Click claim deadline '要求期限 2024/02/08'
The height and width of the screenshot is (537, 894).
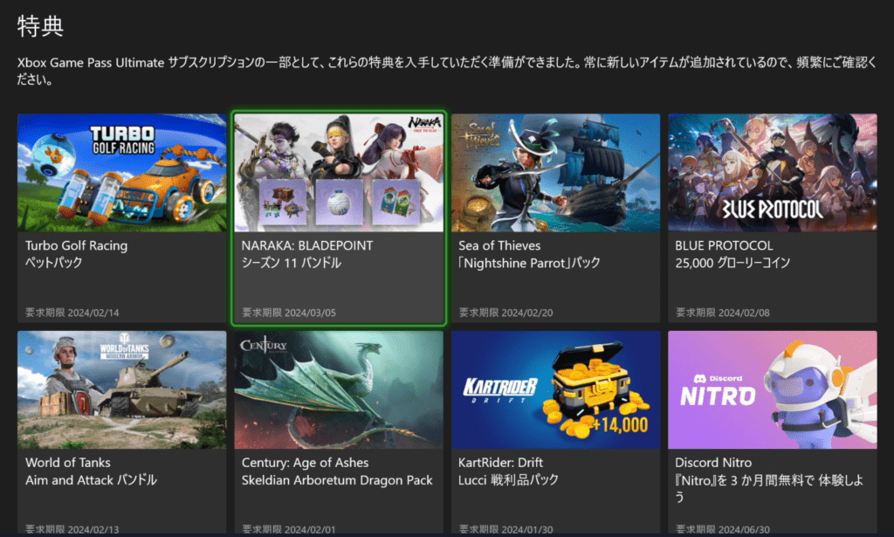722,313
